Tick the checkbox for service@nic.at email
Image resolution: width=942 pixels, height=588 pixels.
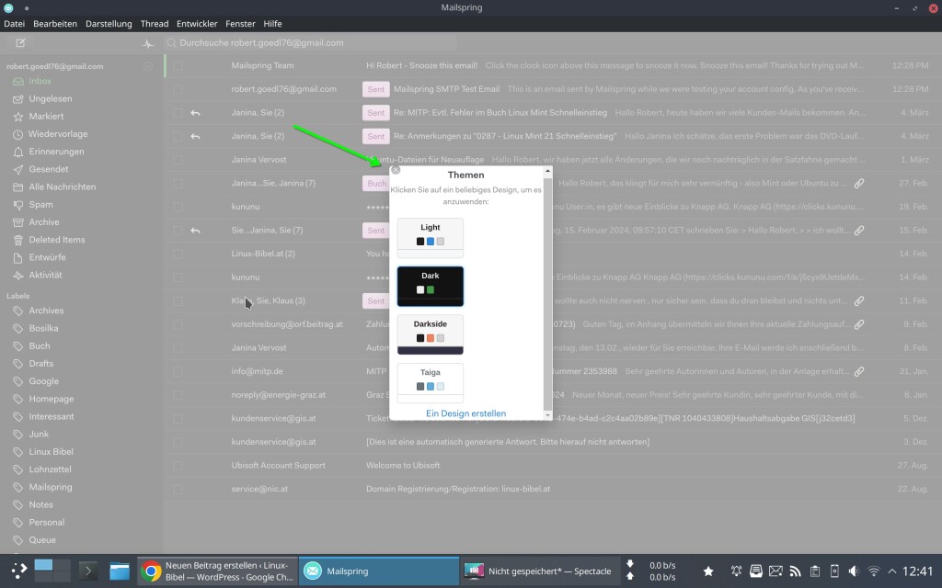(x=178, y=489)
